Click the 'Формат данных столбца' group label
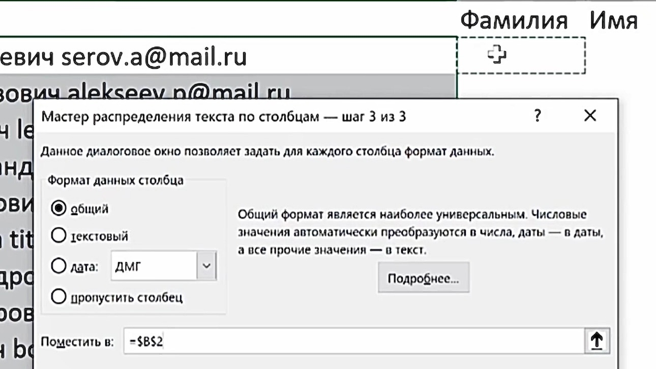The height and width of the screenshot is (369, 656). 115,180
